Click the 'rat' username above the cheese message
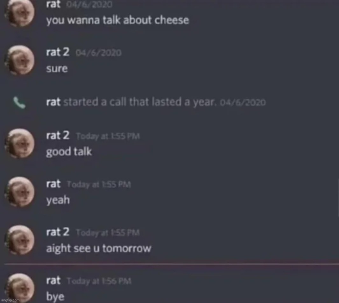Image resolution: width=339 pixels, height=303 pixels. coord(53,4)
